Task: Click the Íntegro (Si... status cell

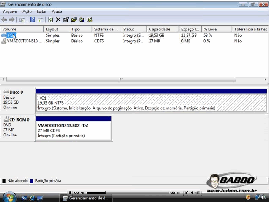Action: (134, 36)
